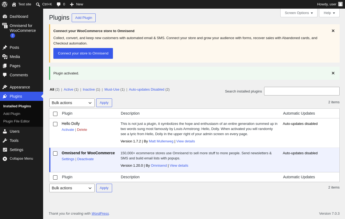Toggle the select-all checkbox in table header
Image resolution: width=345 pixels, height=219 pixels.
pos(55,114)
